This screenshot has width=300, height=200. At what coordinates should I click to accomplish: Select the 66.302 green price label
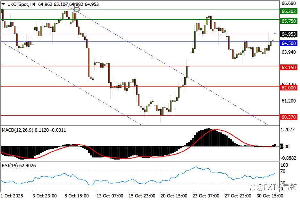tap(289, 11)
